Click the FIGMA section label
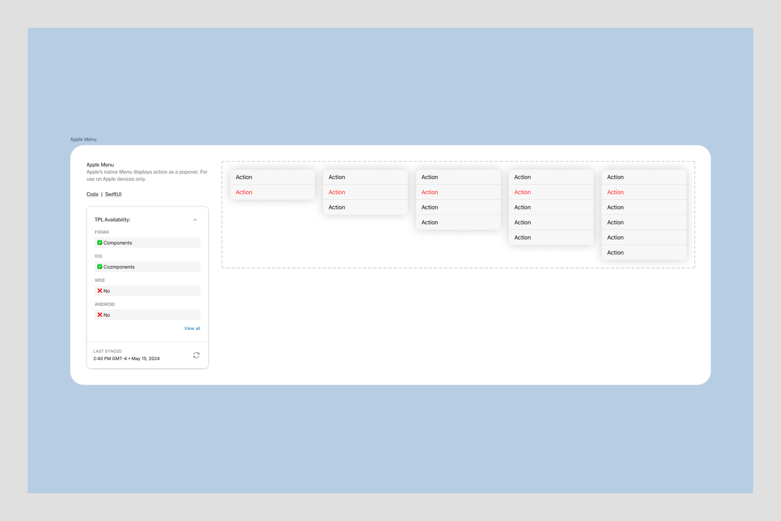Screen dimensions: 781x521 102,232
